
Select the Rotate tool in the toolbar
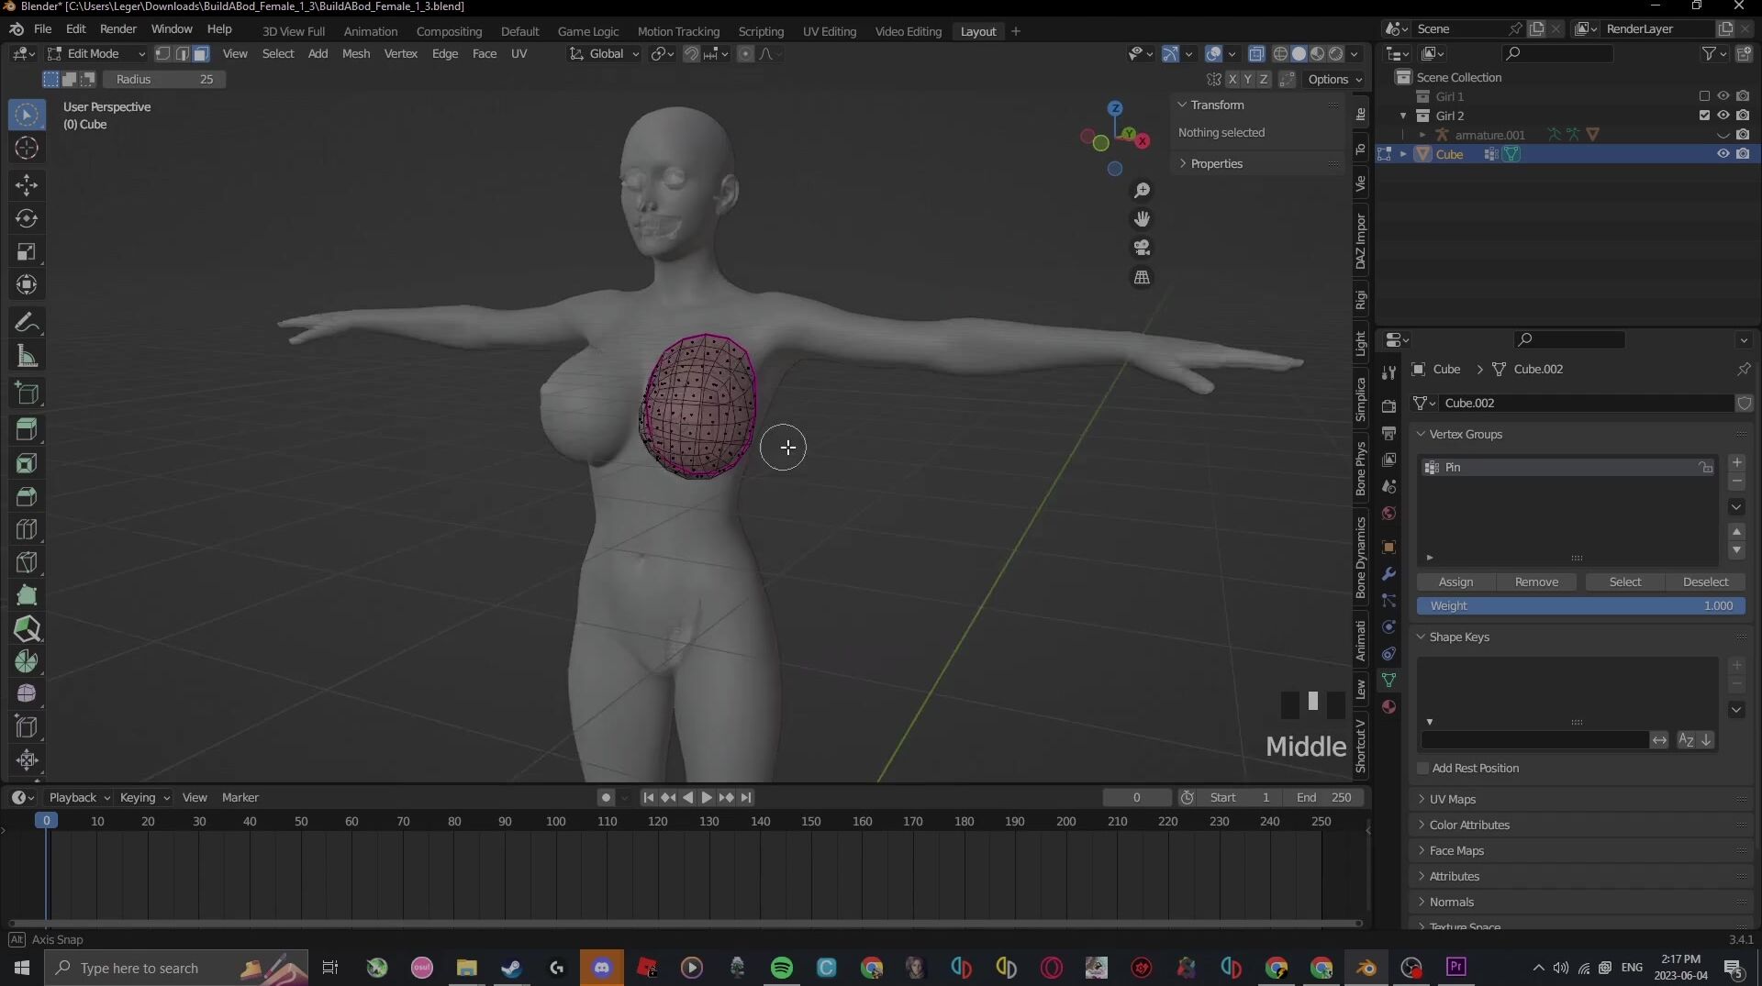[27, 218]
